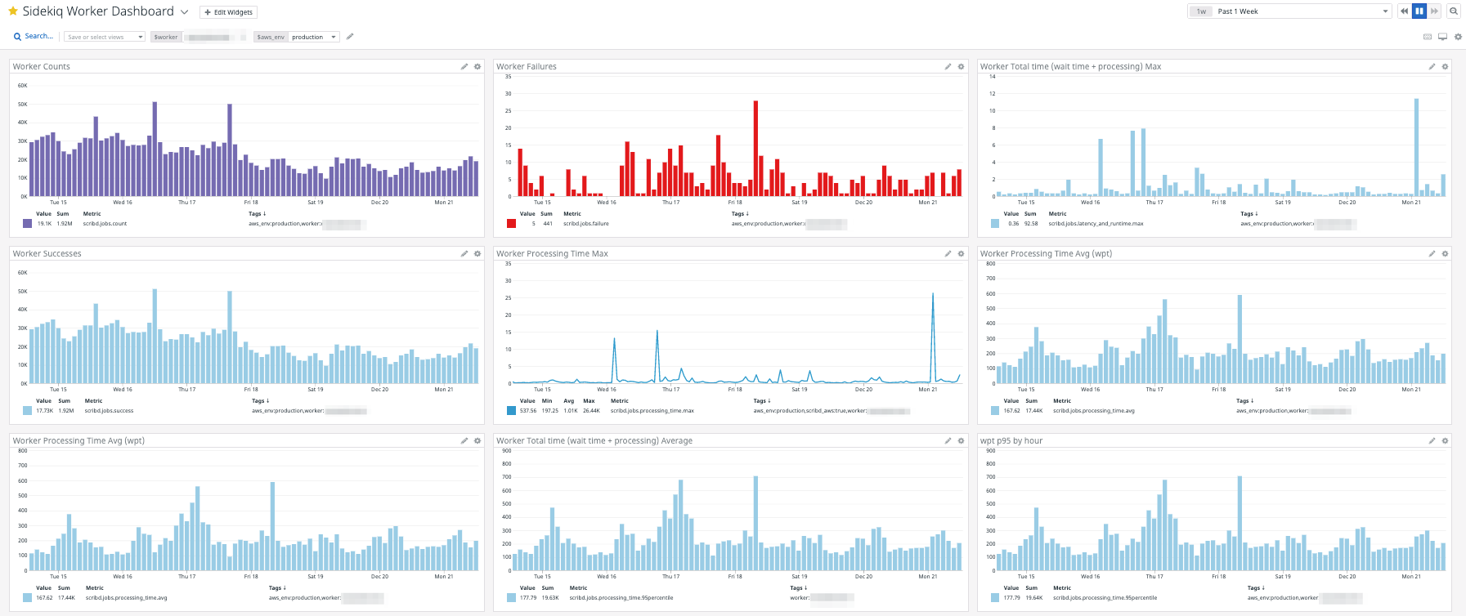Click the wpt p95 by hour widget title
Viewport: 1466px width, 616px height.
pyautogui.click(x=1011, y=441)
